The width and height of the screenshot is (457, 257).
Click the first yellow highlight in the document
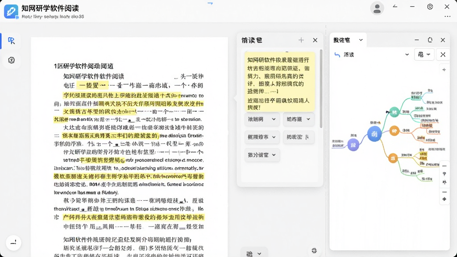pos(92,85)
